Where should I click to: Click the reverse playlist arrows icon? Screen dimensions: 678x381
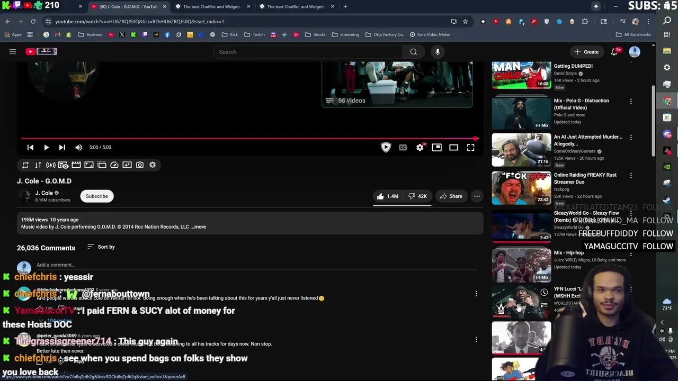pyautogui.click(x=38, y=165)
